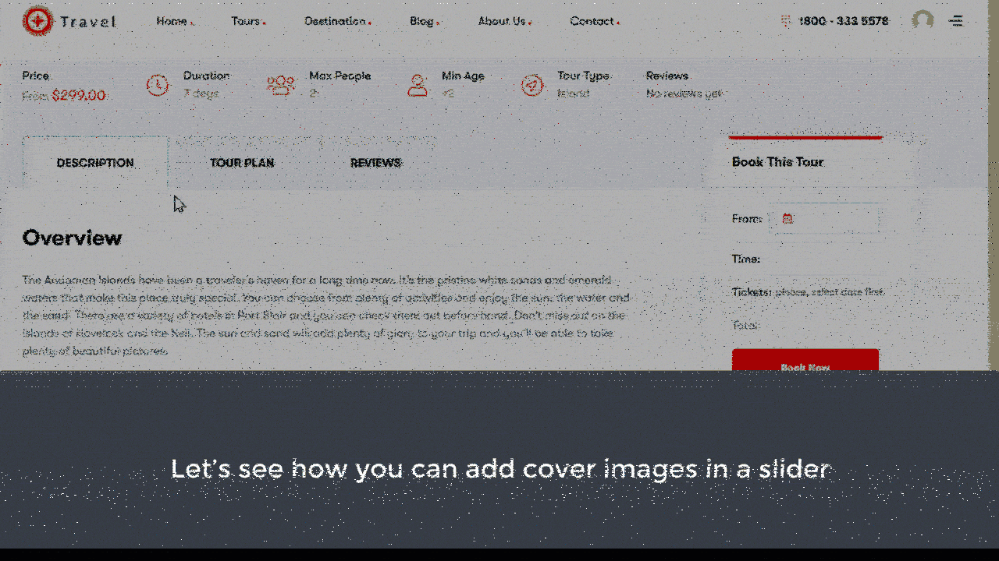Open the Destination dropdown
The height and width of the screenshot is (561, 999).
336,21
